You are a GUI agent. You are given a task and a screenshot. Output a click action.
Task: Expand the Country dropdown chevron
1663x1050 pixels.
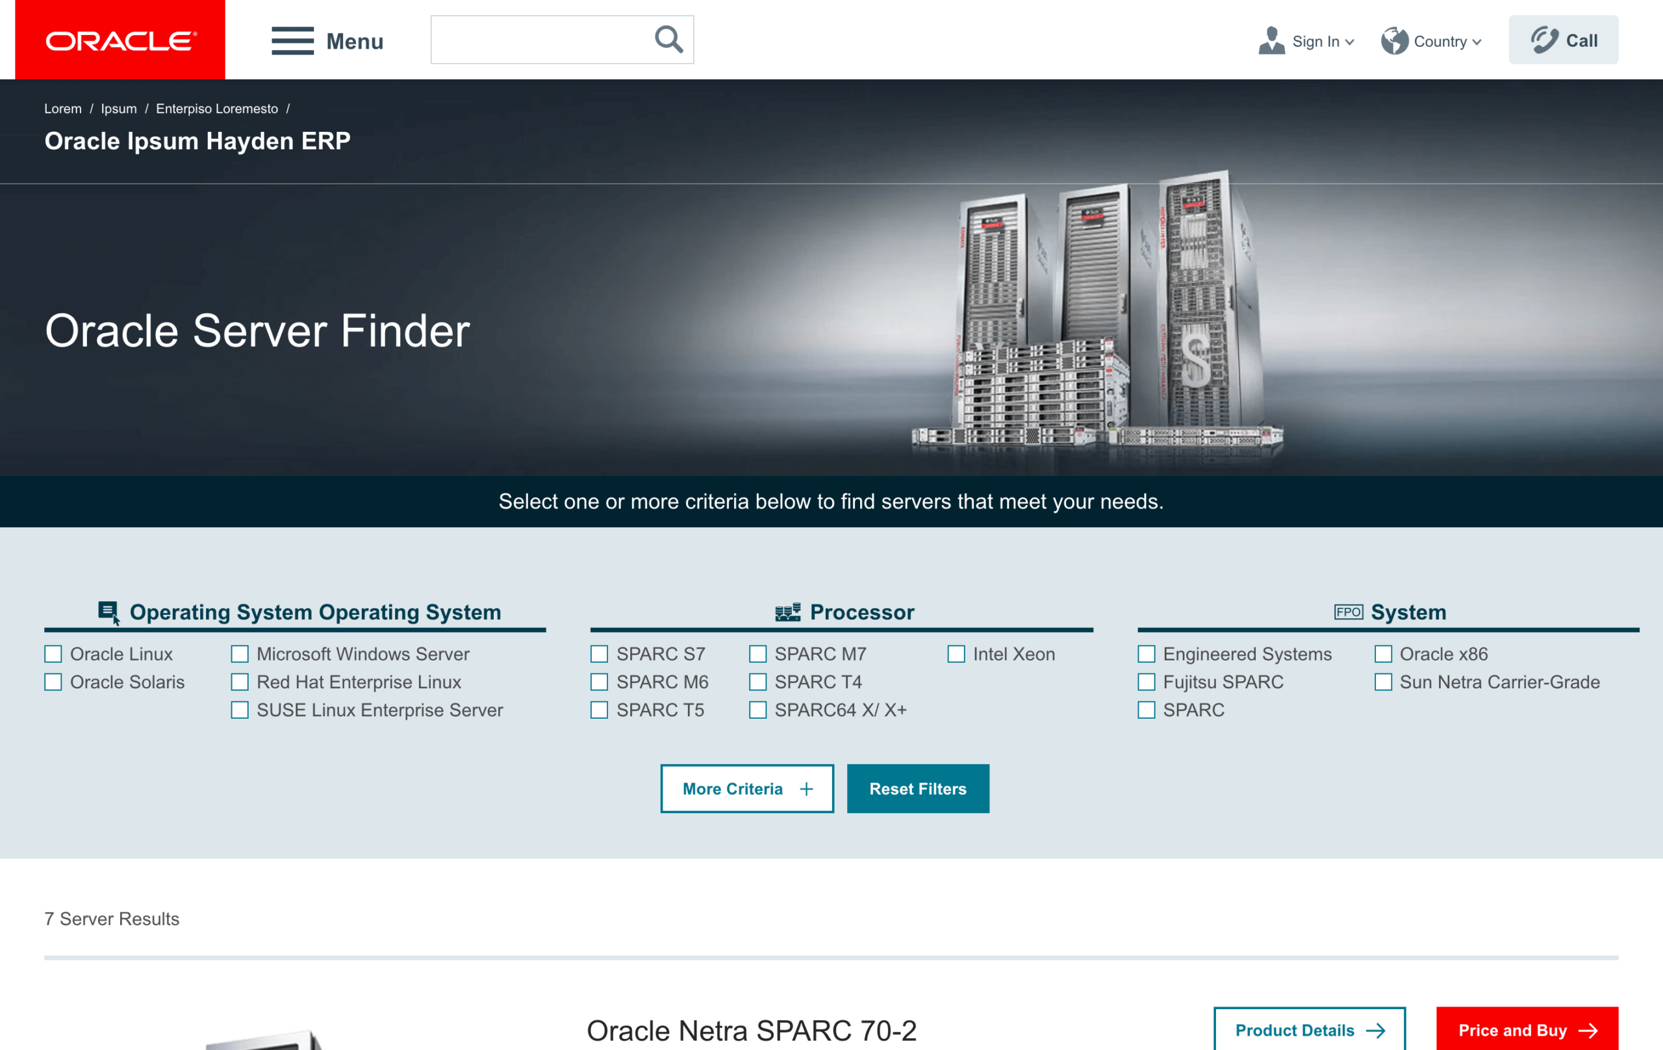pos(1477,42)
